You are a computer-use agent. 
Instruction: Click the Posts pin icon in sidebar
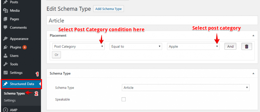6,2
